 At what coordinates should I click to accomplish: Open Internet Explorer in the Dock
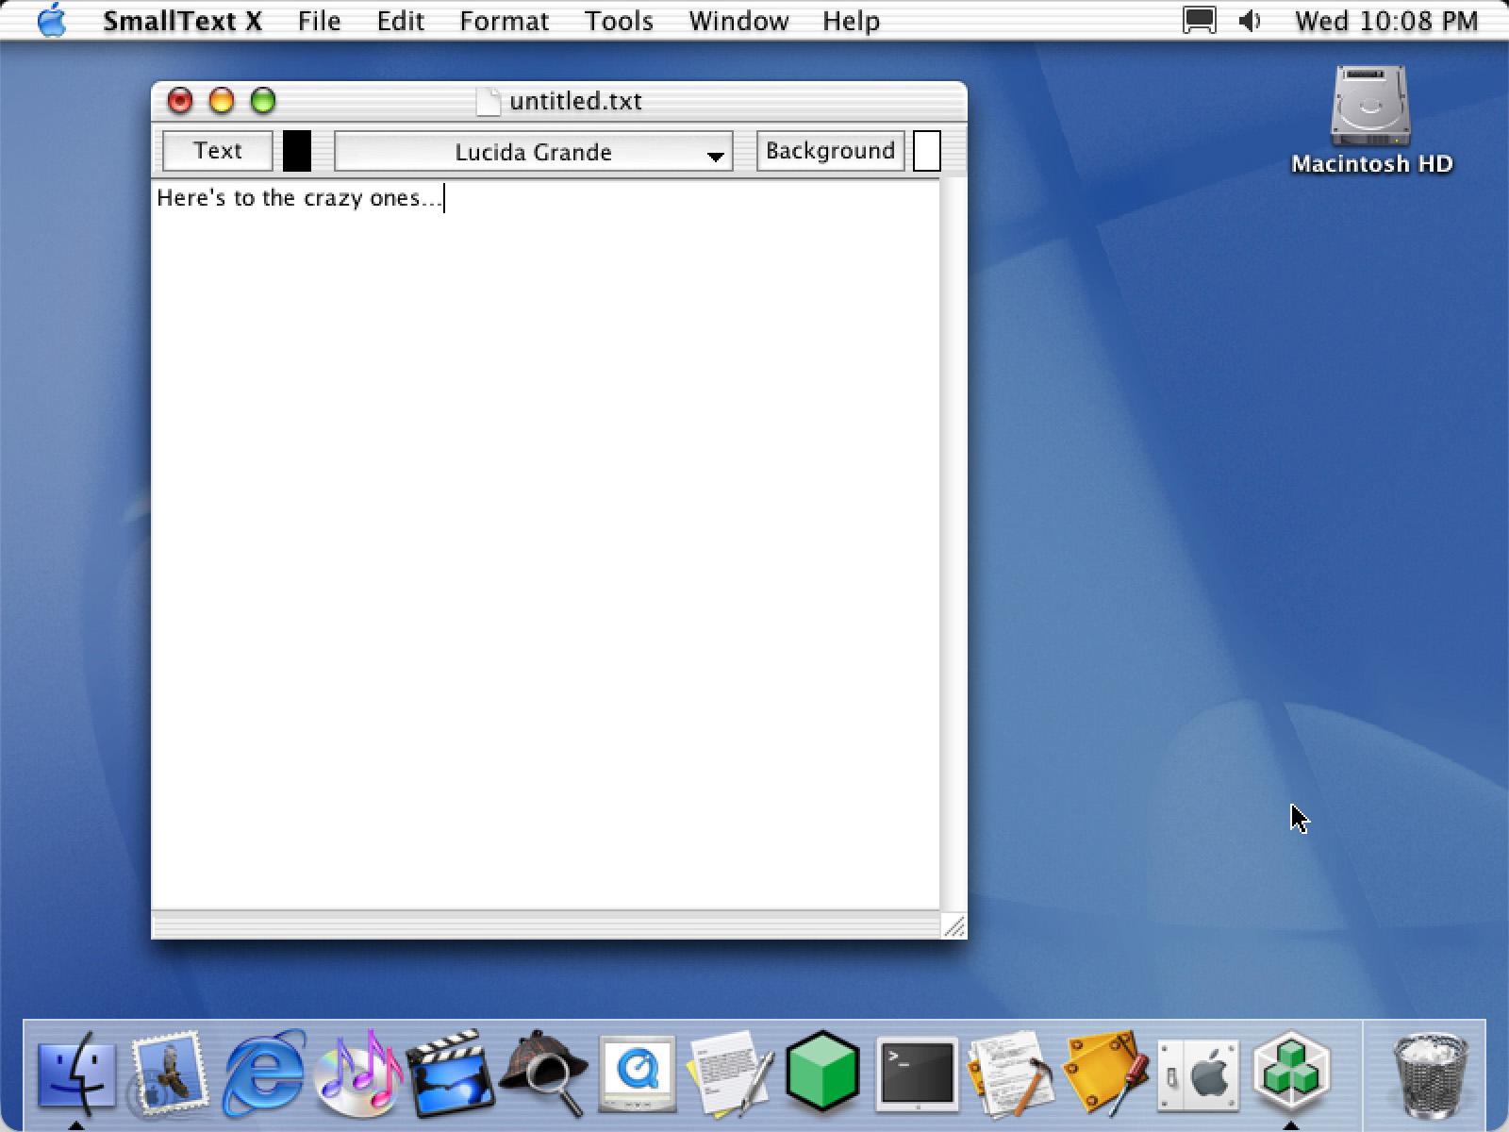coord(264,1073)
